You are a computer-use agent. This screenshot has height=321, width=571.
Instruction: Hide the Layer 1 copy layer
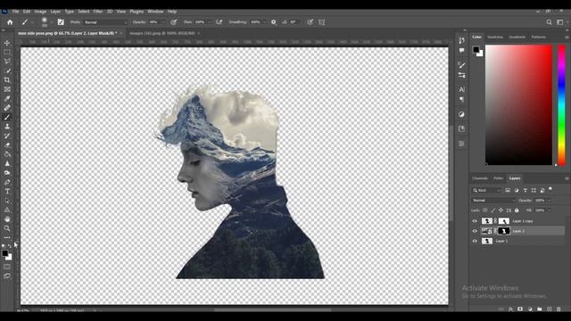tap(475, 221)
